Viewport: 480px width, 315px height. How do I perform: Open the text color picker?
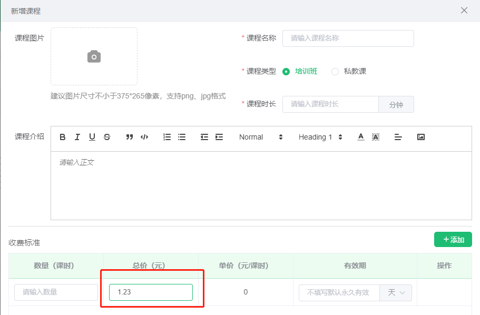pyautogui.click(x=361, y=137)
